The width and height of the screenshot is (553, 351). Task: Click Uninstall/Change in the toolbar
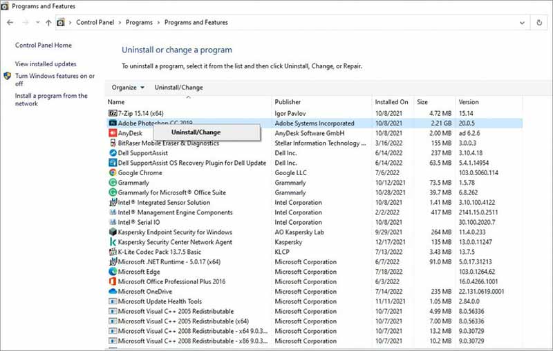pyautogui.click(x=178, y=88)
